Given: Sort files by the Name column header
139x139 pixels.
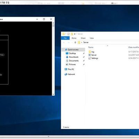Looking at the screenshot, I should tap(91, 47).
